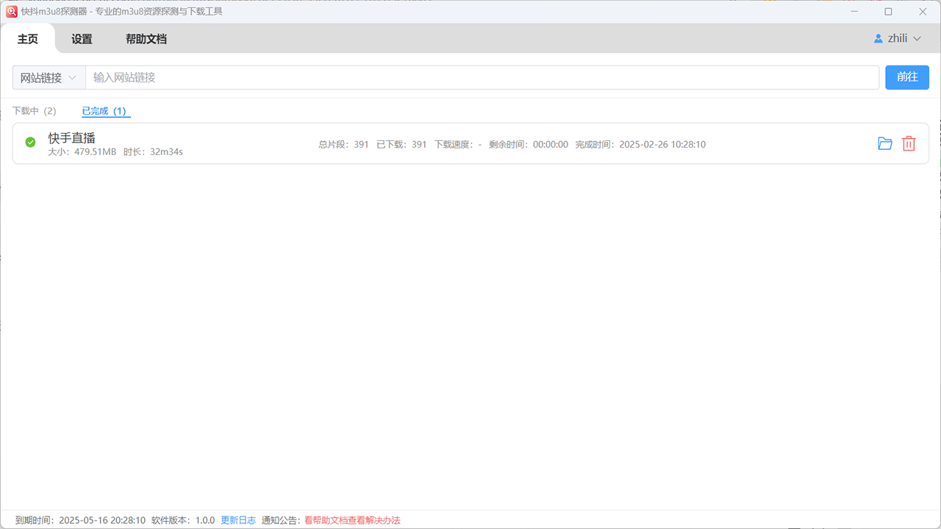
Task: Click the red 看帮助文档查看解决办法 notice
Action: click(x=352, y=520)
